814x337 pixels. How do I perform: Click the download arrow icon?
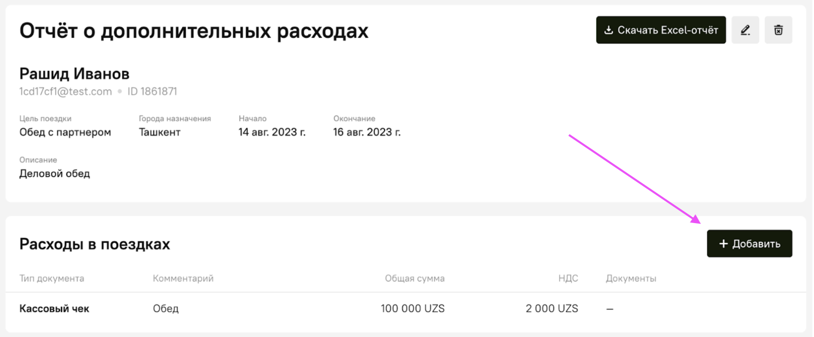click(609, 30)
